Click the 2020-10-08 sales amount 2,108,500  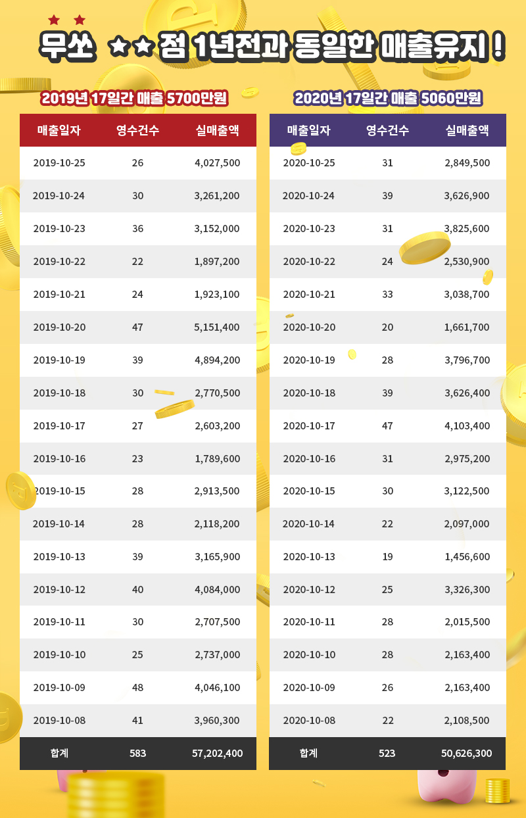[467, 720]
